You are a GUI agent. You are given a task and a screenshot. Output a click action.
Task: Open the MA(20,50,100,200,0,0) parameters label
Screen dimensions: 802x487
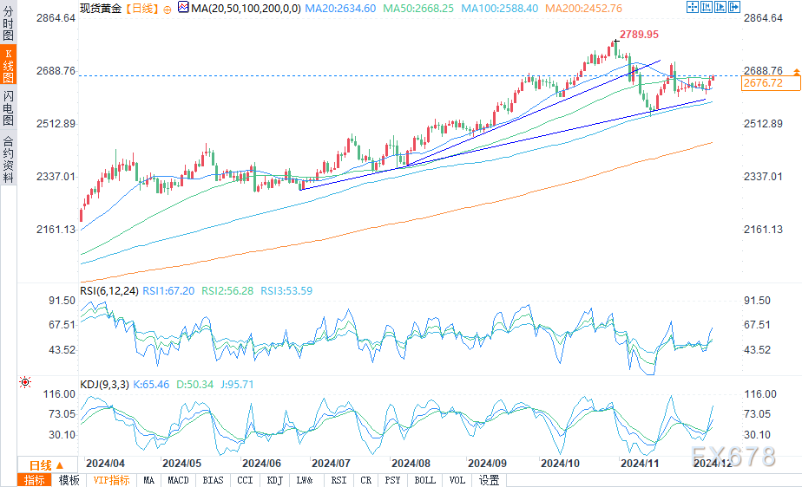[x=246, y=9]
